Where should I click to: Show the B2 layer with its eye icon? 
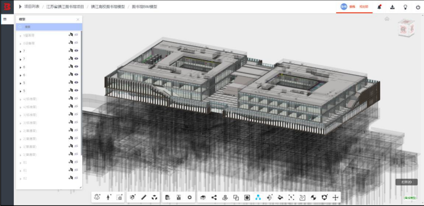click(x=77, y=177)
